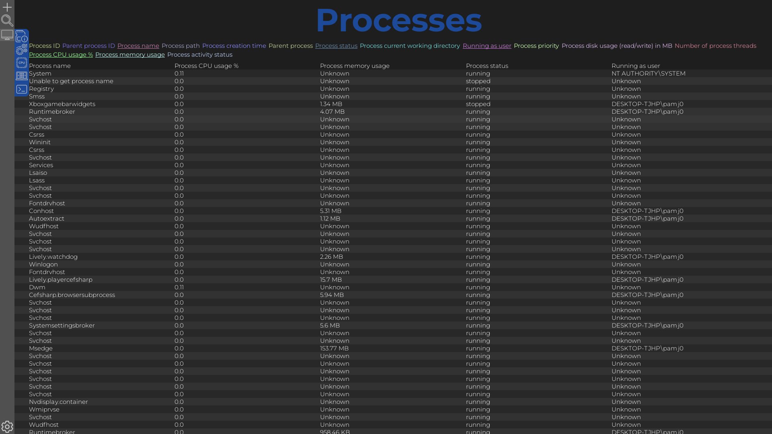Screen dimensions: 772x434
Task: Open the SD card info icon
Action: point(22,37)
